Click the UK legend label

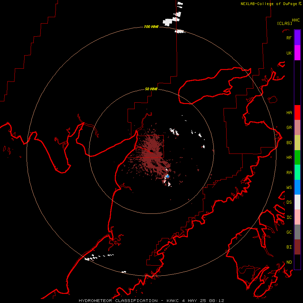(x=289, y=53)
